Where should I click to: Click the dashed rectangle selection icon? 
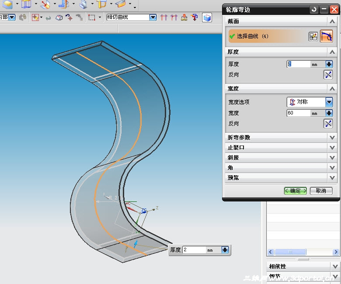click(x=92, y=17)
